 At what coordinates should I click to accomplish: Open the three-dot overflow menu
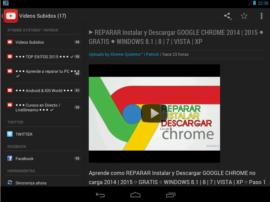(x=261, y=16)
